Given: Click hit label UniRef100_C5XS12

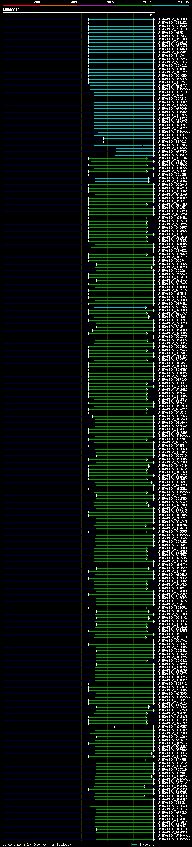Looking at the screenshot, I should pyautogui.click(x=172, y=66).
